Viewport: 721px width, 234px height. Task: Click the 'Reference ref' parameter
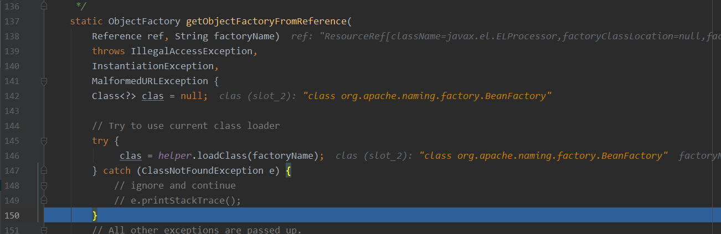[128, 37]
